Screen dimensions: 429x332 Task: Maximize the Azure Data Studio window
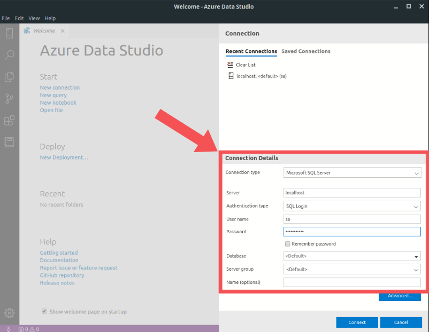click(409, 6)
